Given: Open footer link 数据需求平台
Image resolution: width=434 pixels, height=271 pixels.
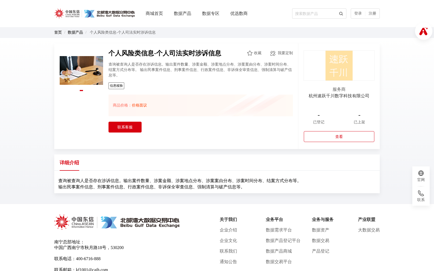Looking at the screenshot, I should point(279,230).
